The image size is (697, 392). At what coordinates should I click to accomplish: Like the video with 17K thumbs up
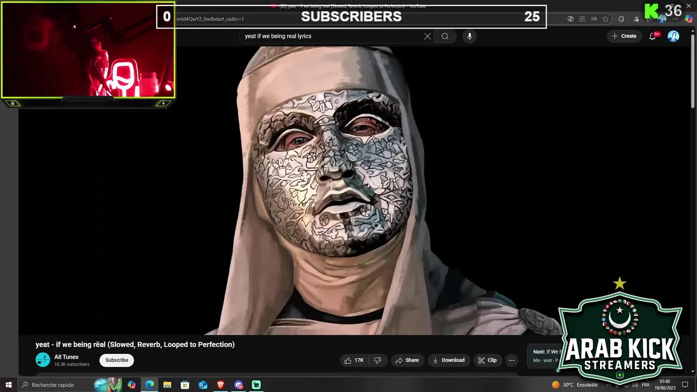click(x=354, y=360)
